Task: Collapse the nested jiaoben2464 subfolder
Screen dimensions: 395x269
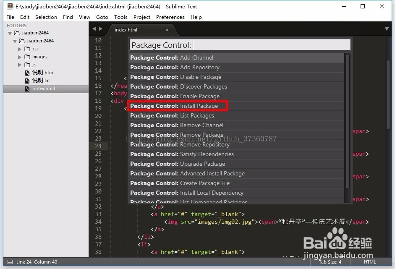Action: [x=15, y=41]
